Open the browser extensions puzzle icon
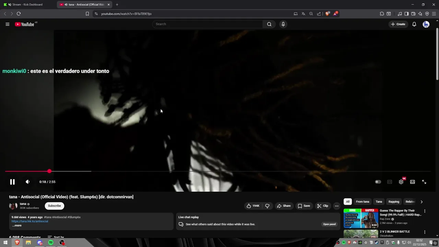The image size is (439, 247). (x=382, y=14)
